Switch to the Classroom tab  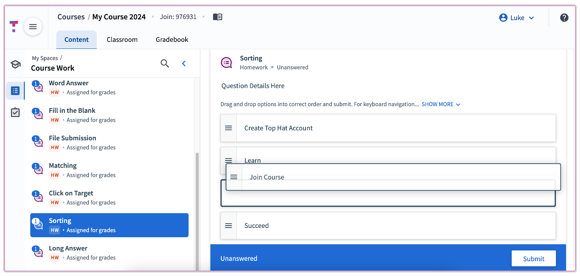[x=122, y=40]
